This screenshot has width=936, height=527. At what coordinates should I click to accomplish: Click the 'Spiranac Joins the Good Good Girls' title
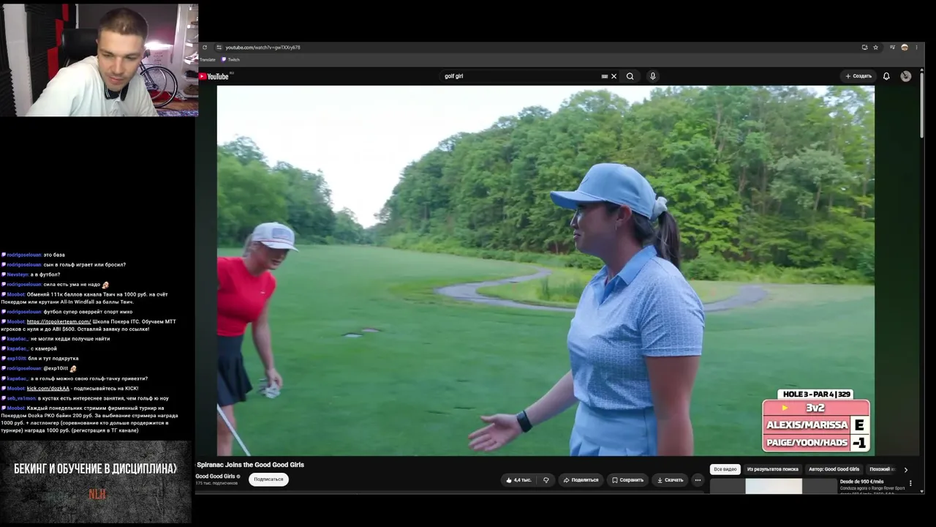250,465
